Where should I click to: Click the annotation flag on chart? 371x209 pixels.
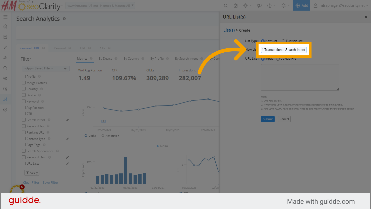click(103, 121)
